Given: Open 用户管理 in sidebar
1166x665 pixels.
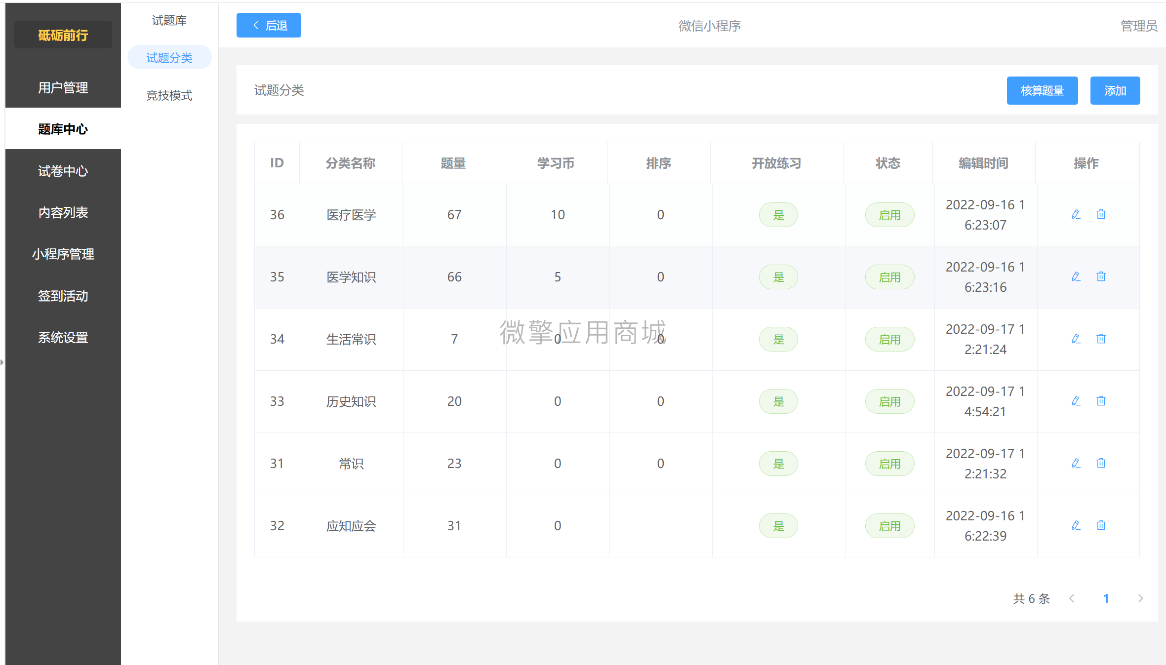Looking at the screenshot, I should [63, 87].
